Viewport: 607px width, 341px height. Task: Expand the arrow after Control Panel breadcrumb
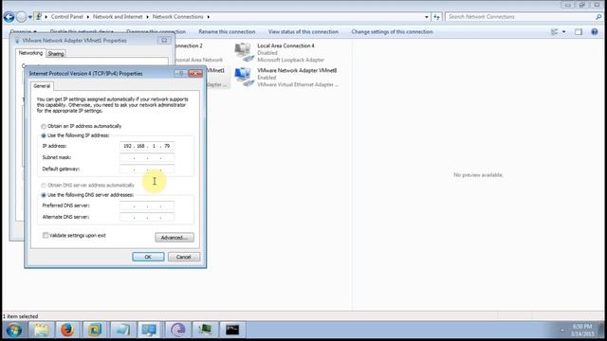click(x=88, y=17)
